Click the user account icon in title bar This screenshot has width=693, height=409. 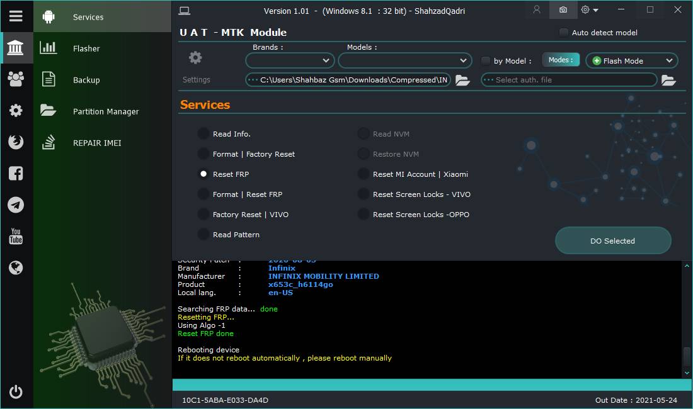[x=537, y=9]
